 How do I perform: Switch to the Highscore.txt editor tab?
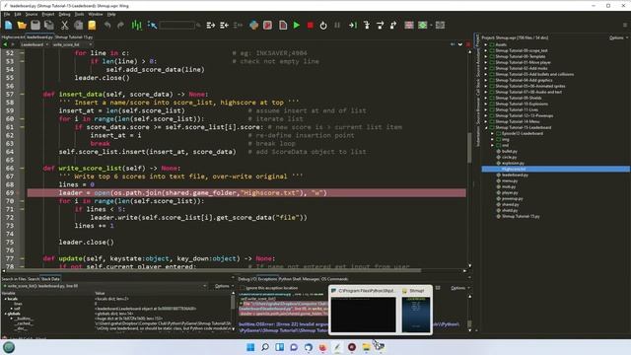(x=13, y=37)
